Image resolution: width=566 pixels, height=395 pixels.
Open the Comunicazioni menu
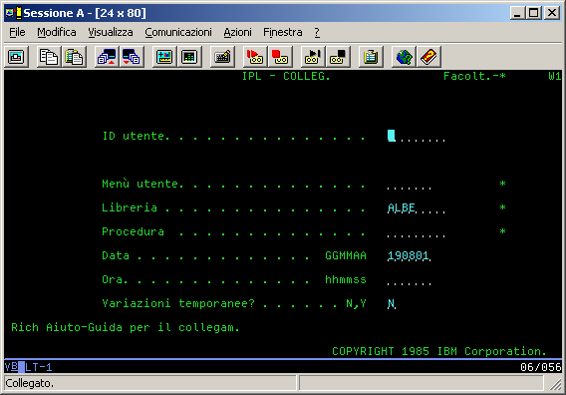point(178,32)
